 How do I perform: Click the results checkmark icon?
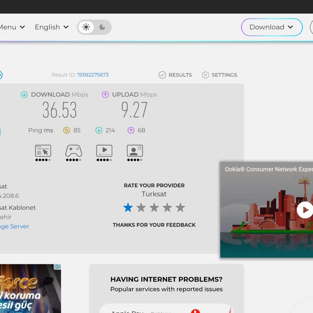[162, 75]
